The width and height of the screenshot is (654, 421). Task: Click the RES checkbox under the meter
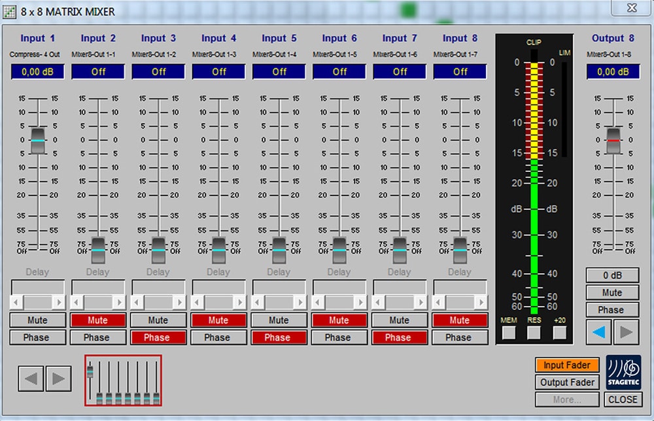click(x=534, y=332)
